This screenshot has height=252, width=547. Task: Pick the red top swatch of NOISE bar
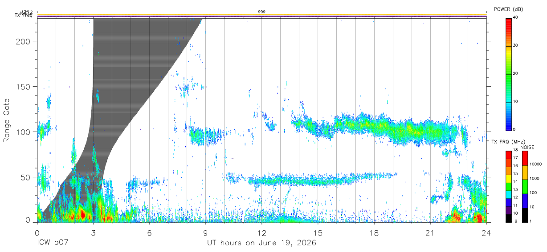524,158
